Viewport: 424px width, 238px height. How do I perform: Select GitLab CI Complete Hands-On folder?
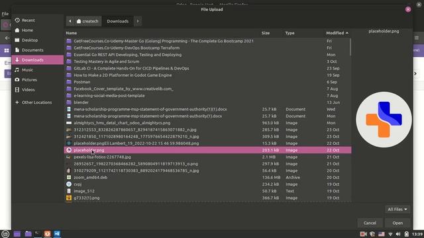coord(207,68)
